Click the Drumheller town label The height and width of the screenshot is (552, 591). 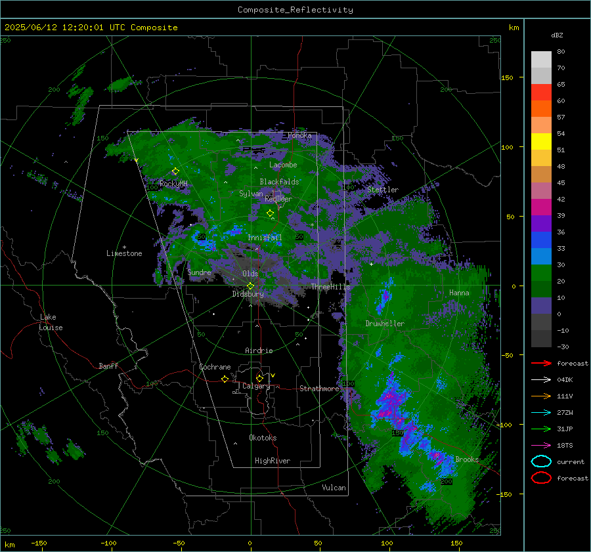pos(385,324)
